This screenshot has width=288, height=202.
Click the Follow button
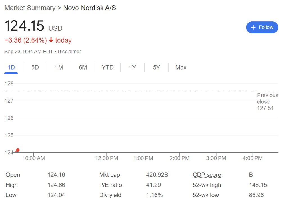[262, 27]
